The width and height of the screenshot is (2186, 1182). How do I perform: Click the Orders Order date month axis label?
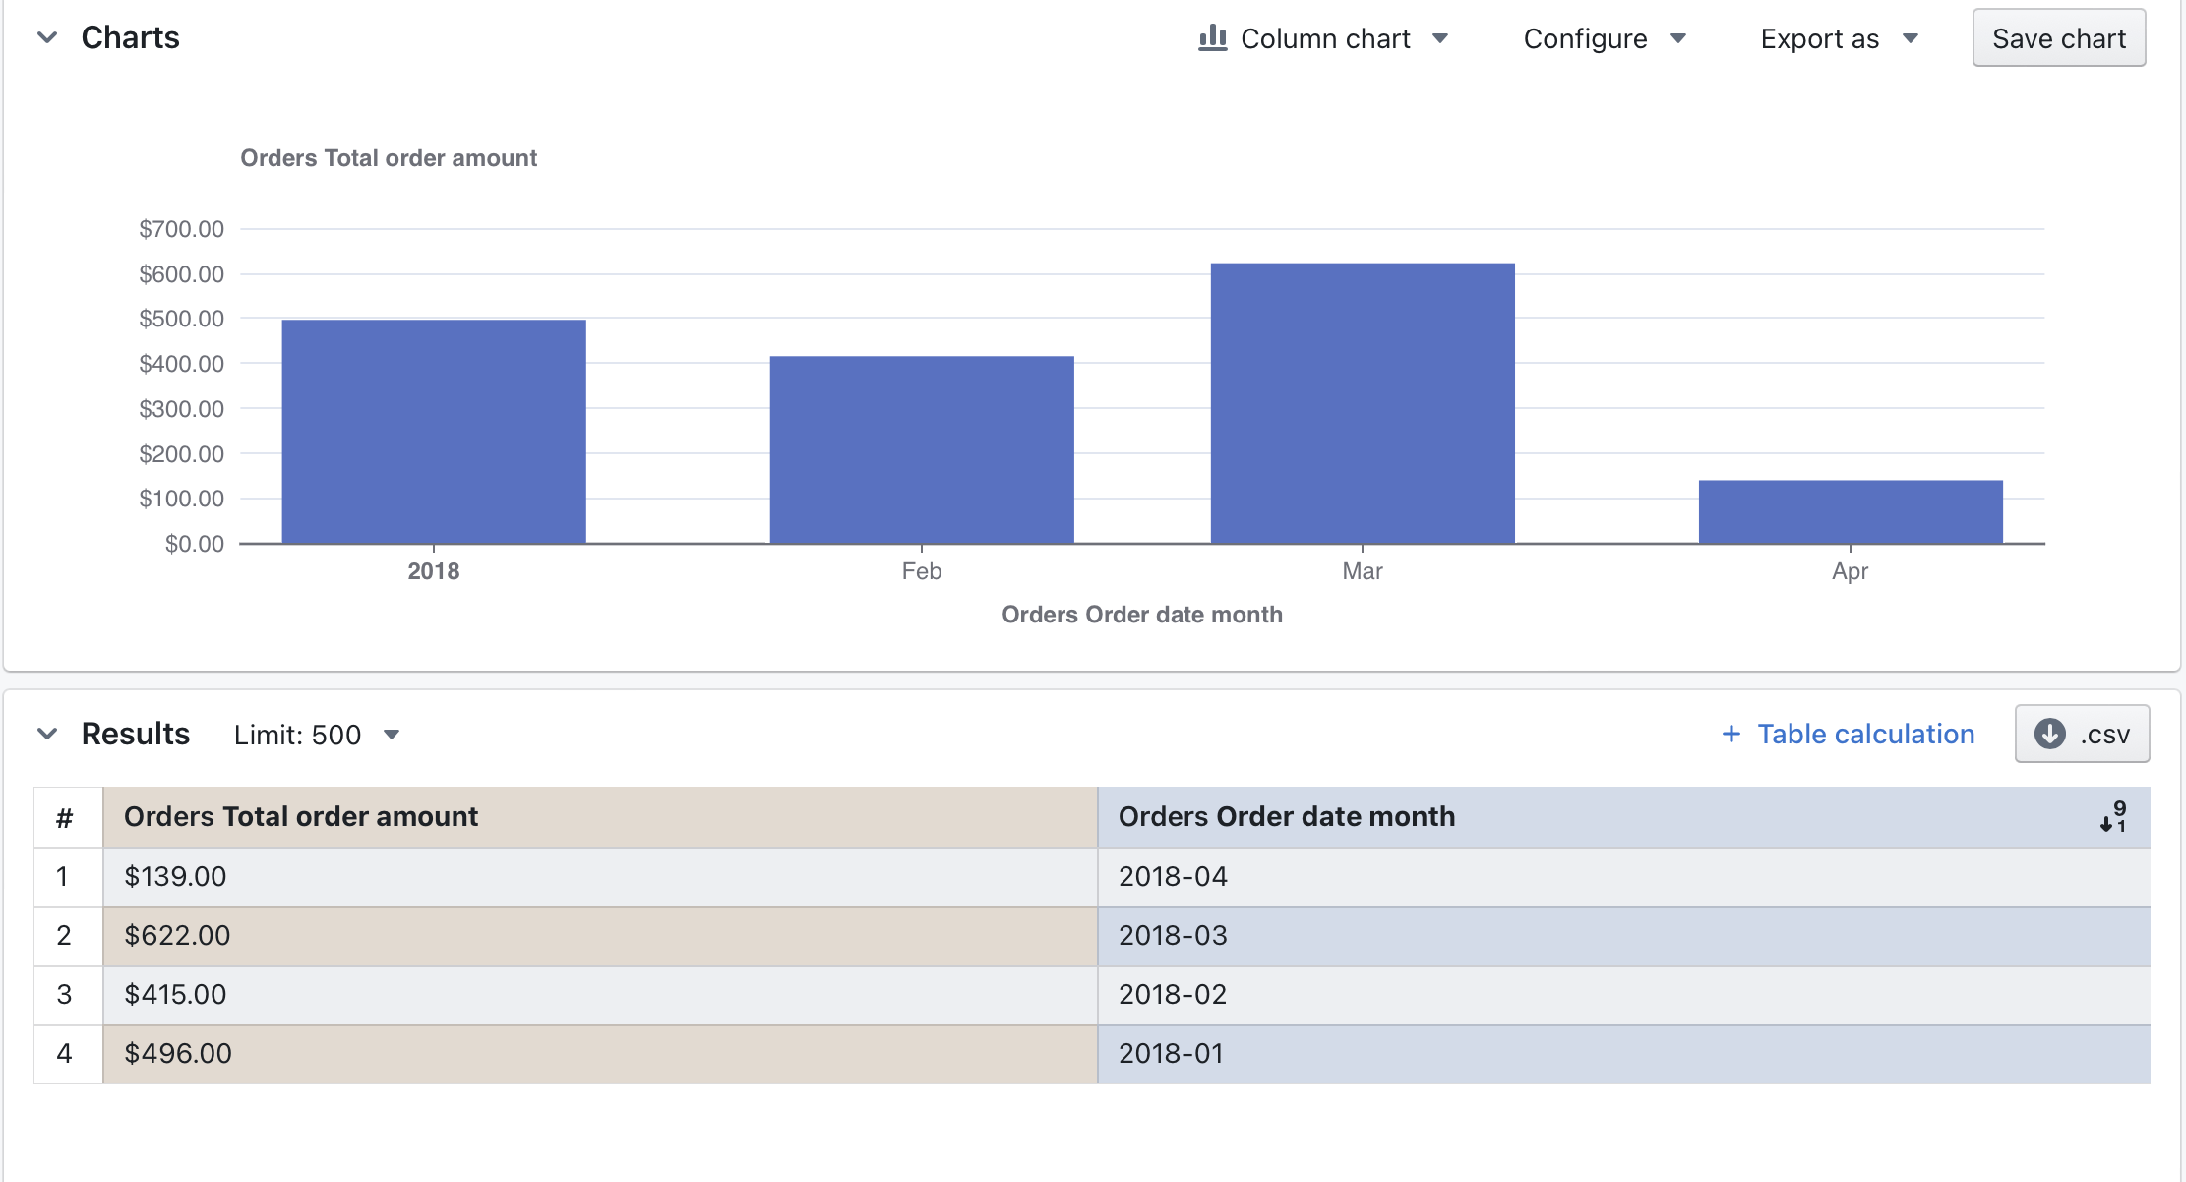(1142, 615)
